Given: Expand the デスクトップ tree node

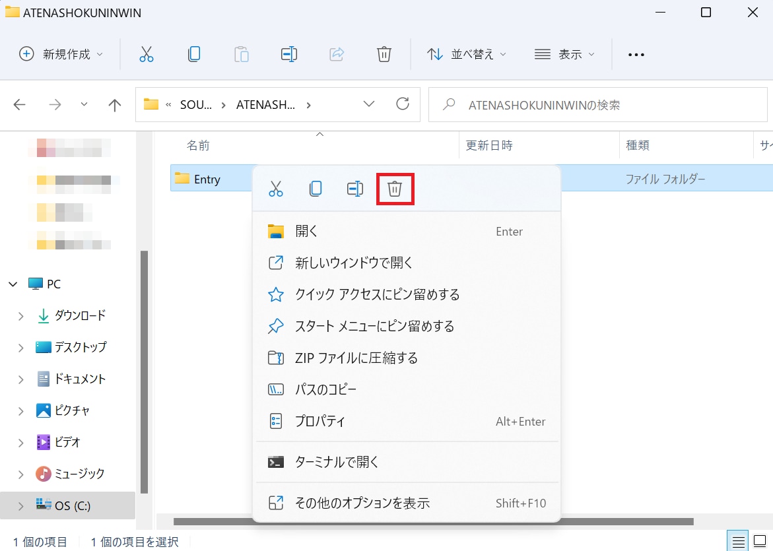Looking at the screenshot, I should pyautogui.click(x=20, y=348).
